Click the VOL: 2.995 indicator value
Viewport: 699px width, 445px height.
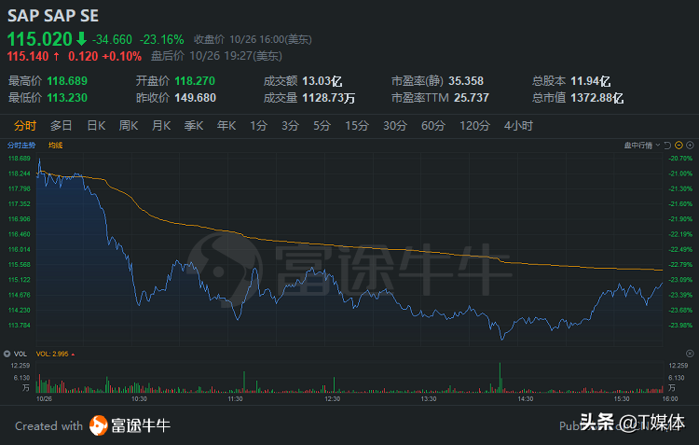[52, 354]
